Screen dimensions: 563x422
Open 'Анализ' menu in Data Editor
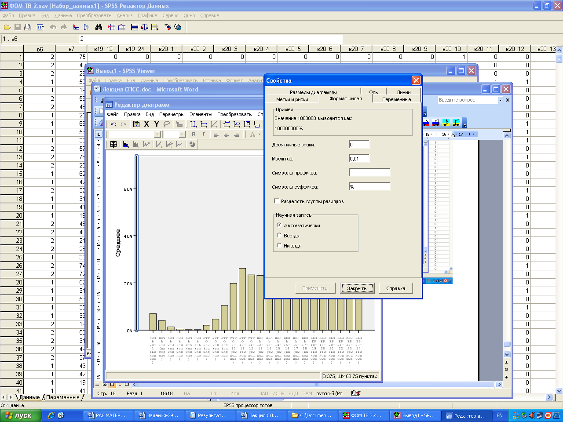124,15
